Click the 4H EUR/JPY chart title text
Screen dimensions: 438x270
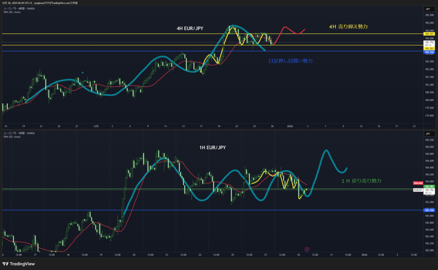(190, 28)
